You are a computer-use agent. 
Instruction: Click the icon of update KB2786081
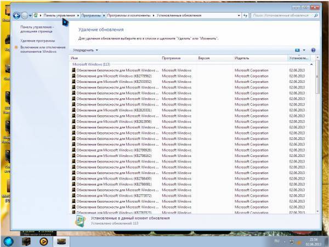(73, 184)
